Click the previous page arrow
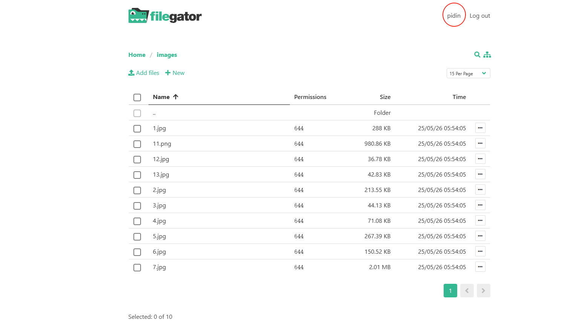588x335 pixels. coord(467,291)
